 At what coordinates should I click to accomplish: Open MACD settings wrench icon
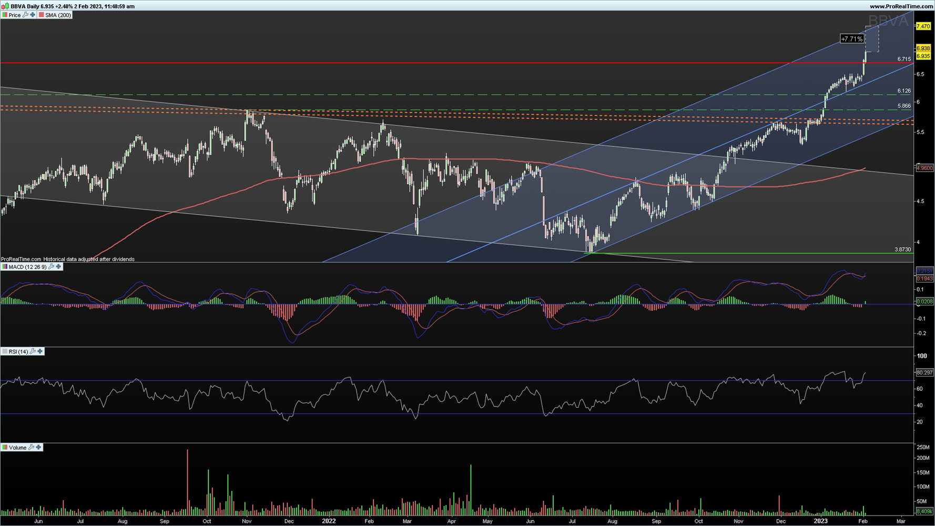pos(51,267)
